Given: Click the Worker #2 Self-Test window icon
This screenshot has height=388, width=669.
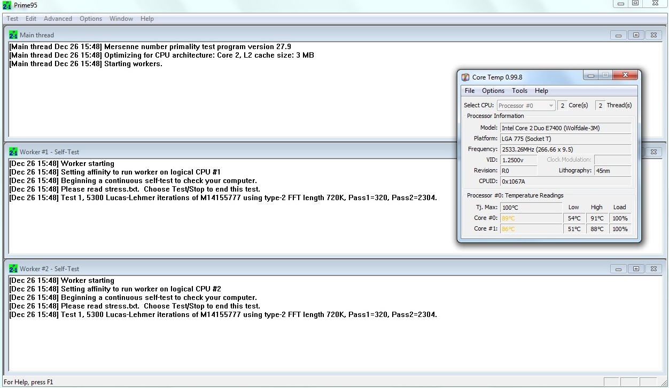Looking at the screenshot, I should [x=13, y=269].
